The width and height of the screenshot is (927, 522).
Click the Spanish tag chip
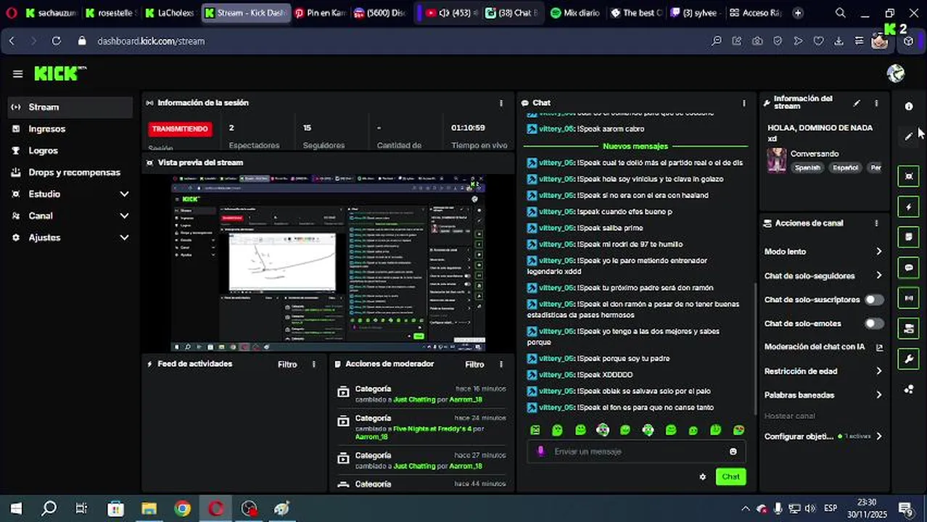point(807,167)
